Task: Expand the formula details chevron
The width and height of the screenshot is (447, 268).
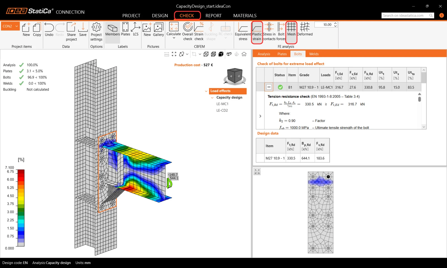Action: point(260,116)
